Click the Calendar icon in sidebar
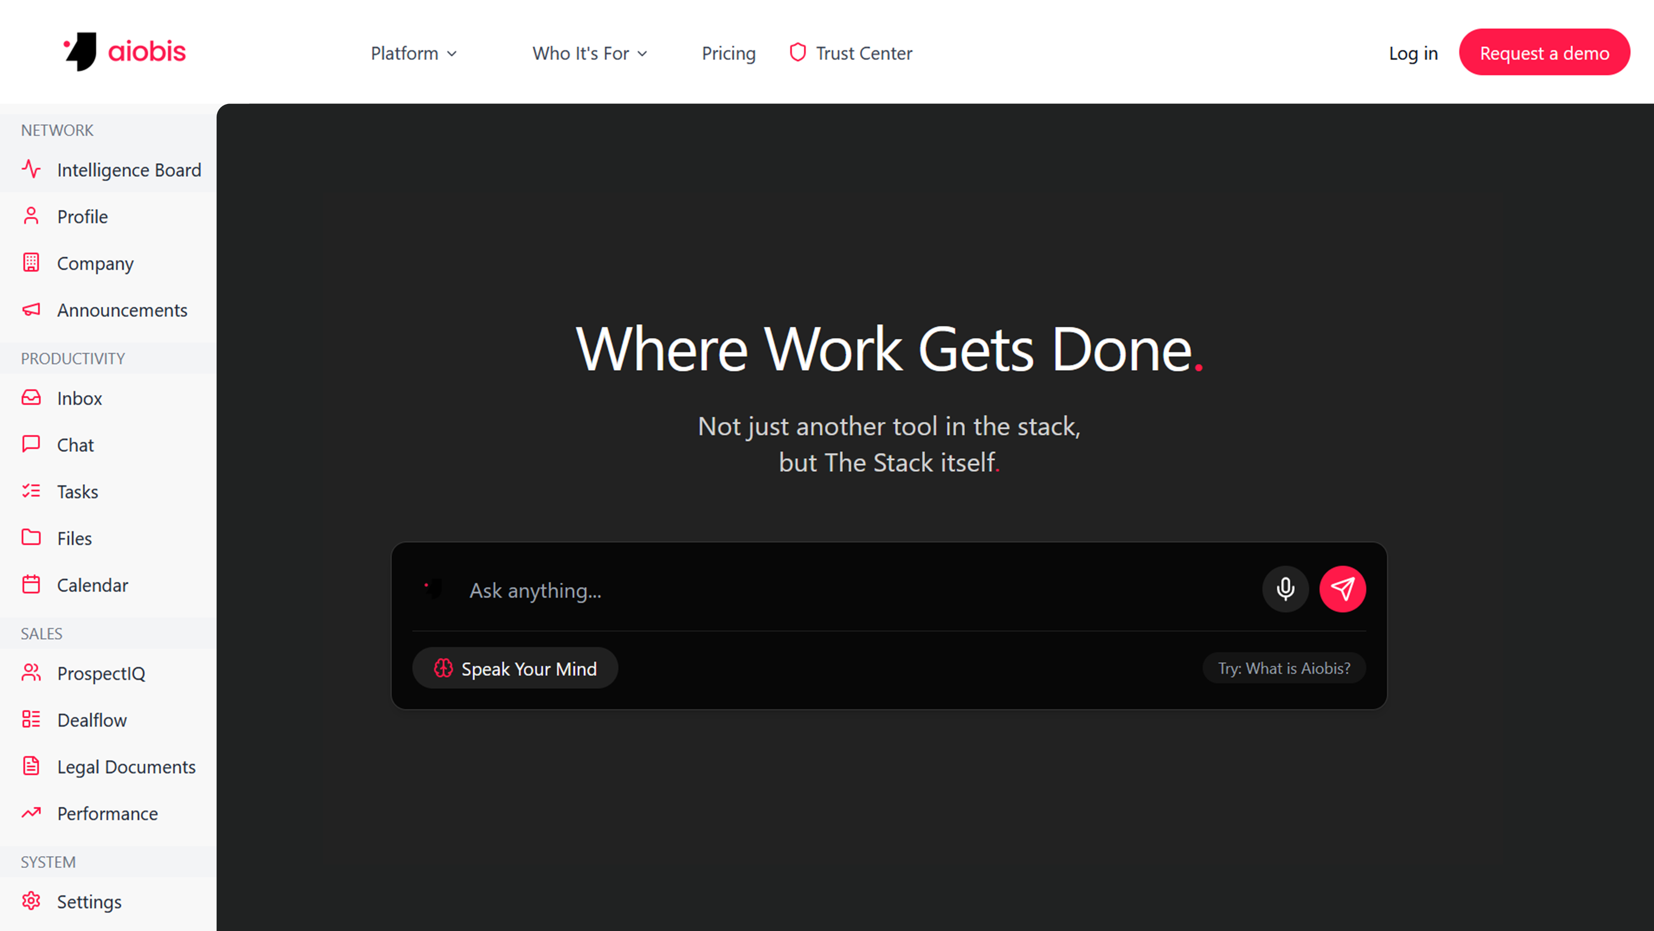 pos(31,585)
